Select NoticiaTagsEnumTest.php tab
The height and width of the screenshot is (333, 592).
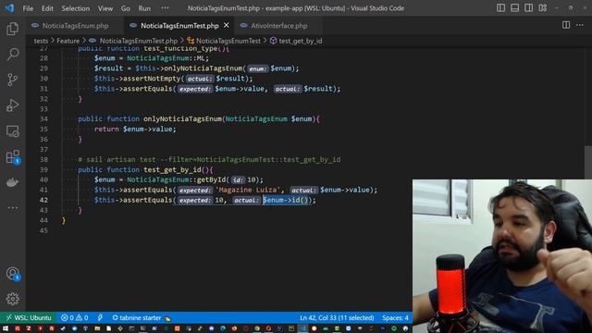(179, 26)
